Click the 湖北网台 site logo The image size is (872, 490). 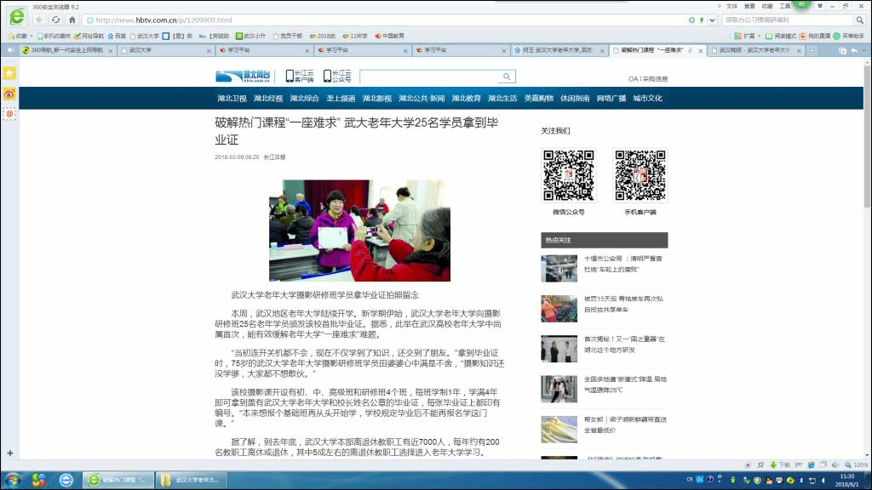coord(243,76)
